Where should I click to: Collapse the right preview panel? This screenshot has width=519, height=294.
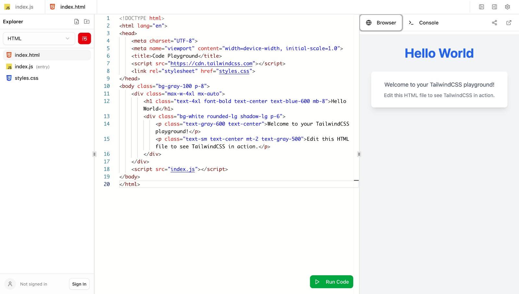tap(494, 6)
